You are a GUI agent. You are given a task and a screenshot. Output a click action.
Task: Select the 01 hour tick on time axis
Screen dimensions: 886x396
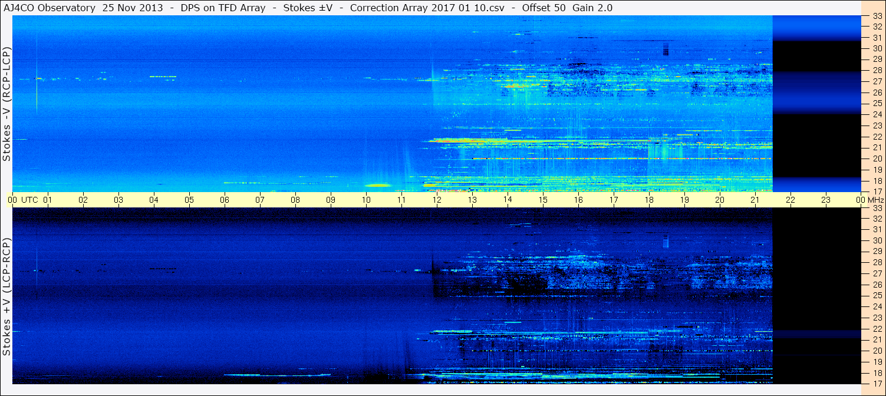(x=48, y=200)
